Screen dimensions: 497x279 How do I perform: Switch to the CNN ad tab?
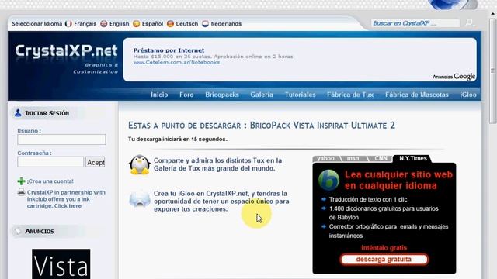click(x=381, y=158)
